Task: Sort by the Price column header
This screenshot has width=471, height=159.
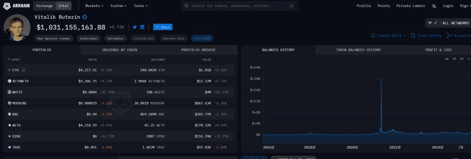Action: click(92, 59)
